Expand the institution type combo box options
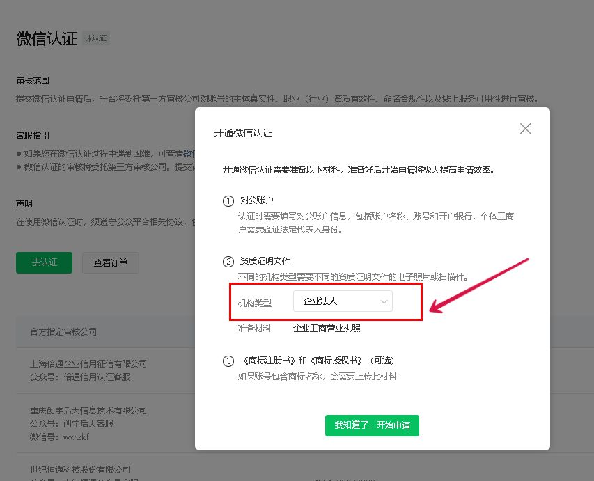The image size is (594, 481). (343, 301)
